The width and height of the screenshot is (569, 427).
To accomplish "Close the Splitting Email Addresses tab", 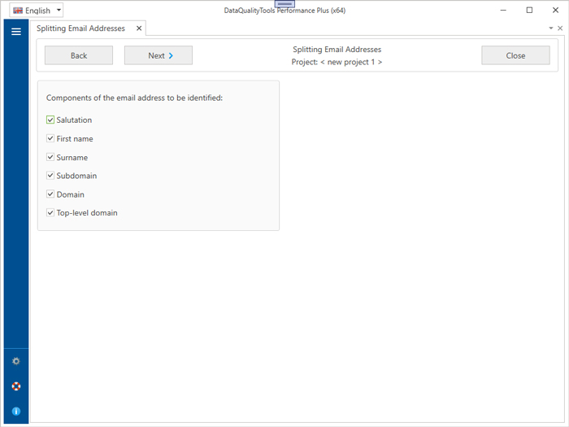I will pos(139,28).
